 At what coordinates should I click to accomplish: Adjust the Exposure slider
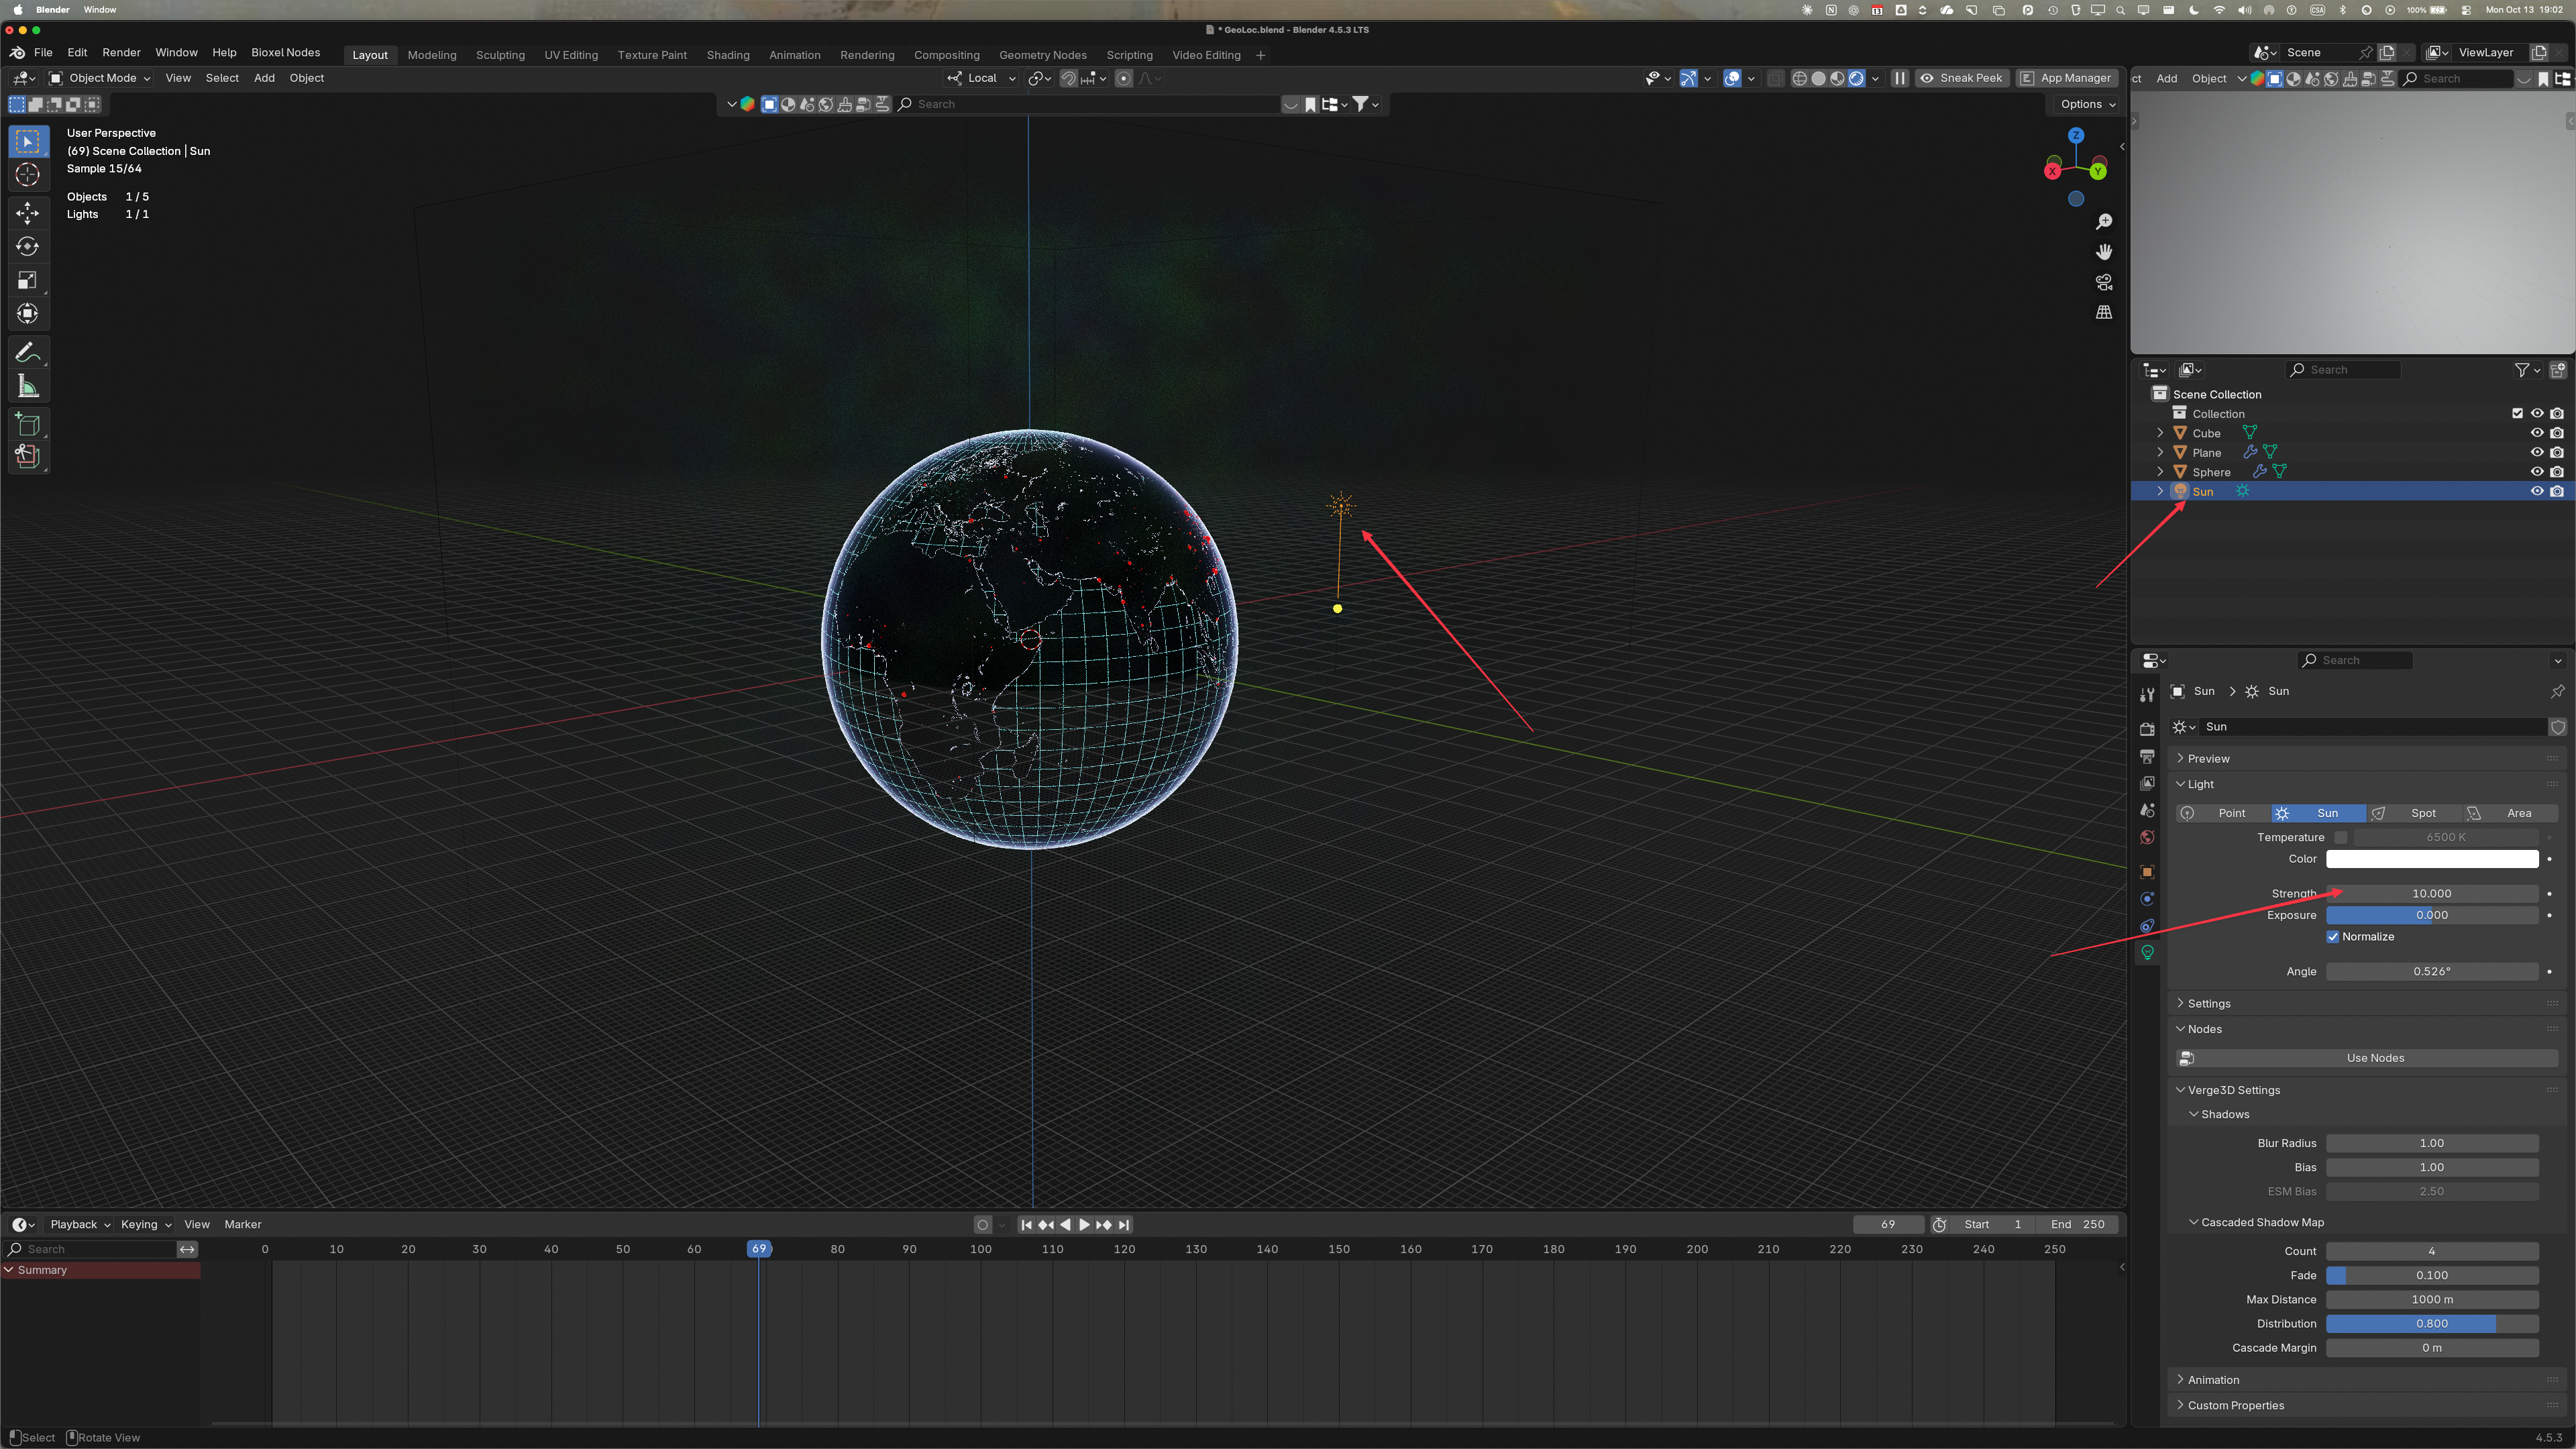click(2432, 915)
